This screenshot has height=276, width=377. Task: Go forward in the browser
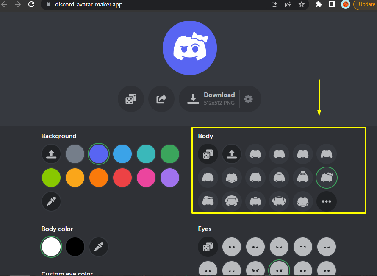17,4
